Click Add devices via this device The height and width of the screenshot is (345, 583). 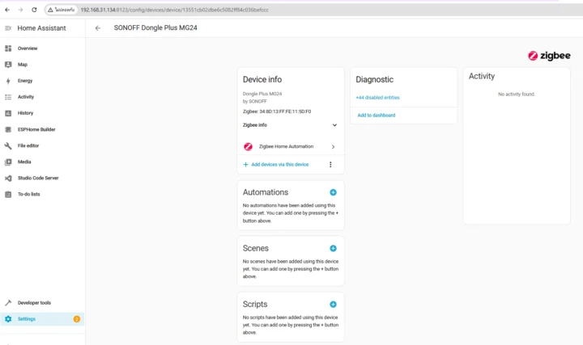click(276, 164)
